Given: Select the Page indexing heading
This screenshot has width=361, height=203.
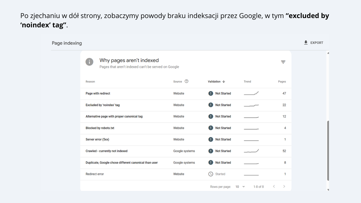Looking at the screenshot, I should coord(67,43).
